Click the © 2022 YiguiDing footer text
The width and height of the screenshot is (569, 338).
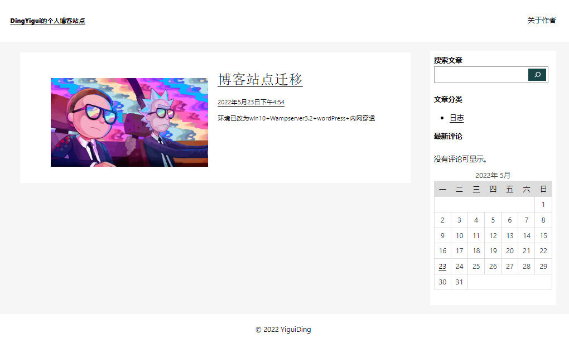pos(283,330)
